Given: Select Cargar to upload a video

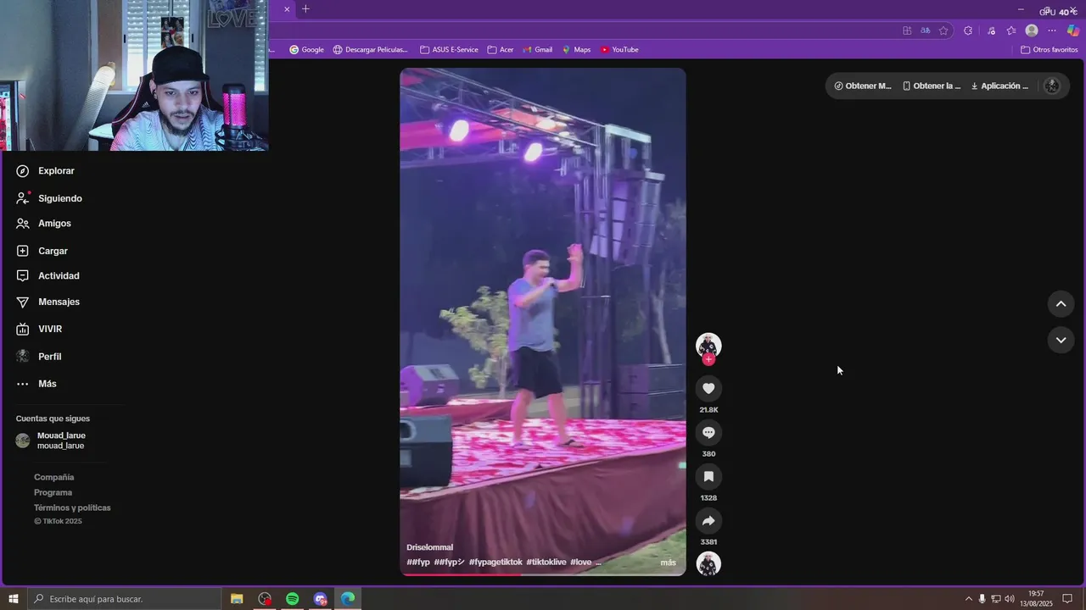Looking at the screenshot, I should [x=42, y=251].
